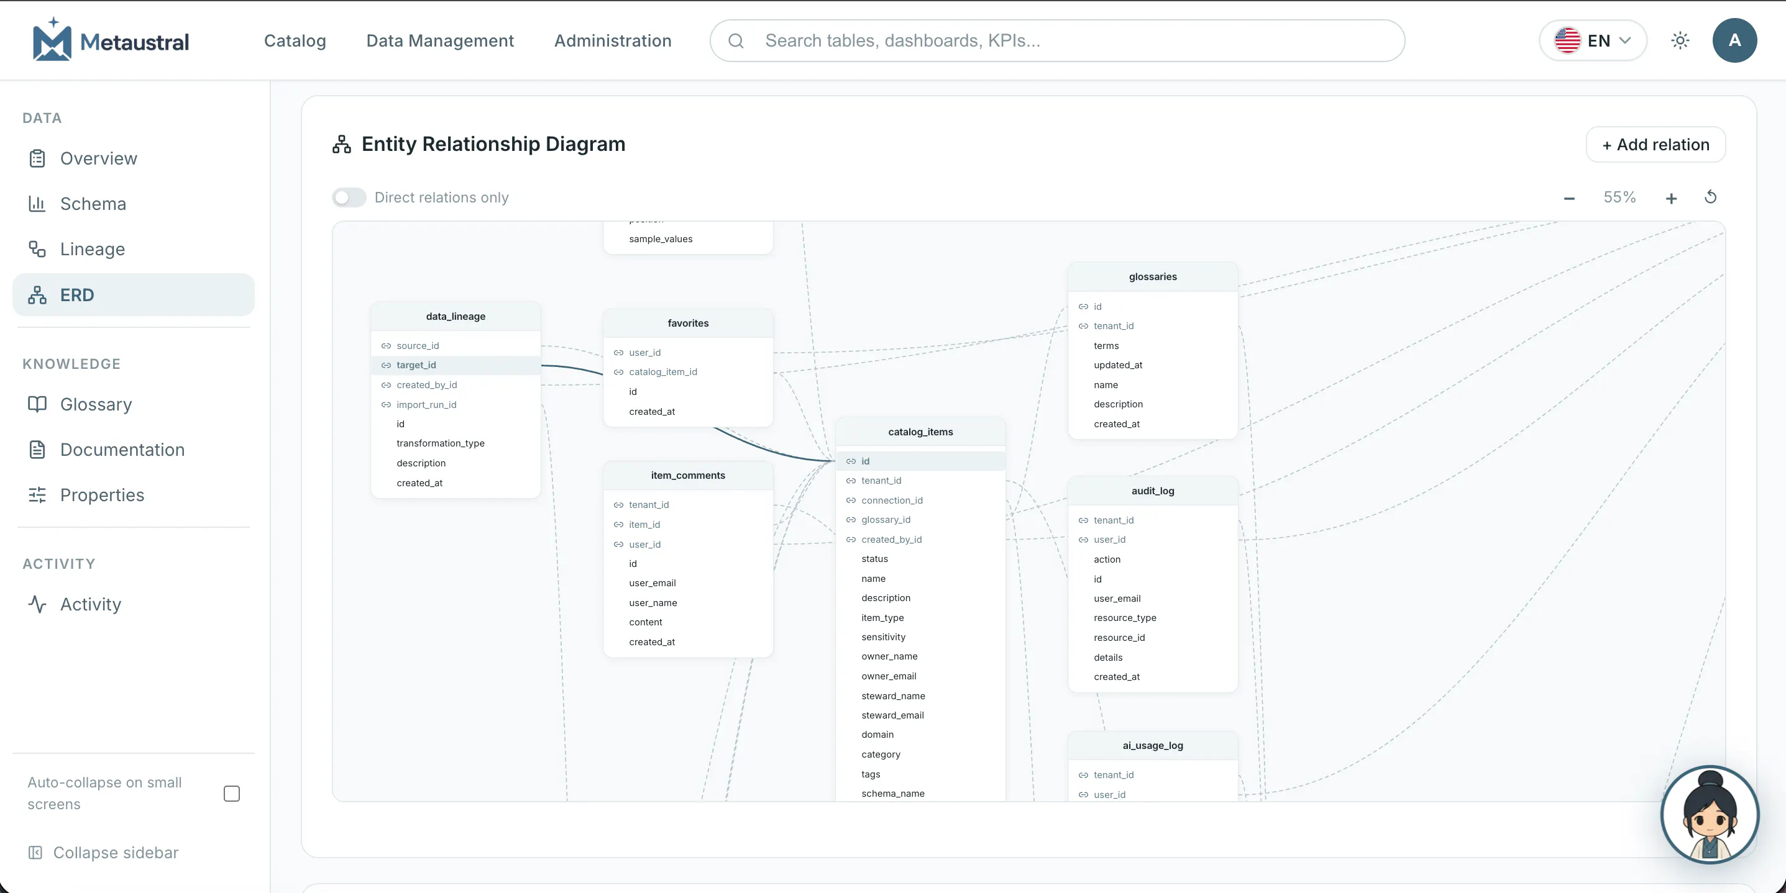
Task: Click the Add relation button
Action: pos(1655,145)
